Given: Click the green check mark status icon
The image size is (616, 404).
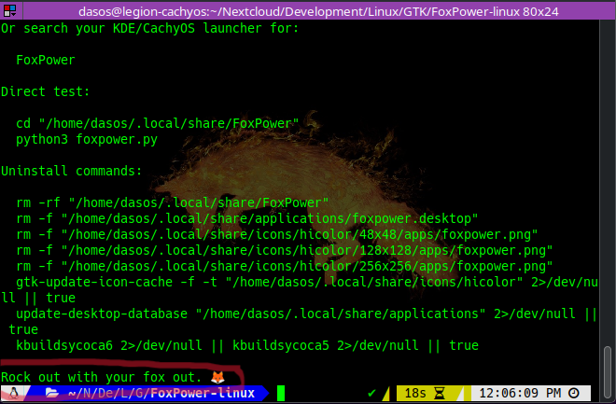Looking at the screenshot, I should click(x=371, y=393).
